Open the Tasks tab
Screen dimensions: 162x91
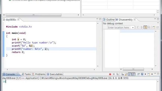(26, 74)
